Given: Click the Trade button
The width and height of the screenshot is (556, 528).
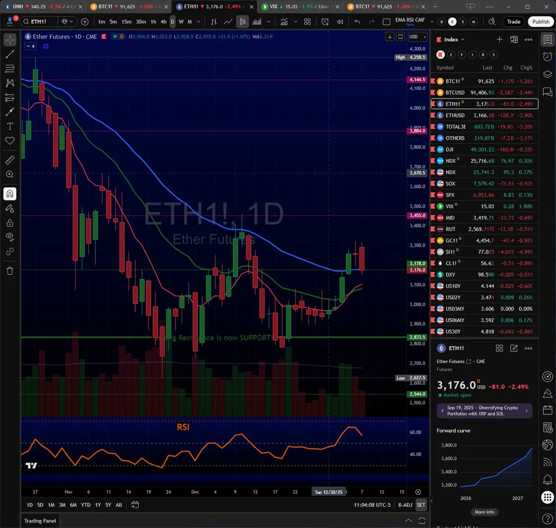Looking at the screenshot, I should coord(513,22).
